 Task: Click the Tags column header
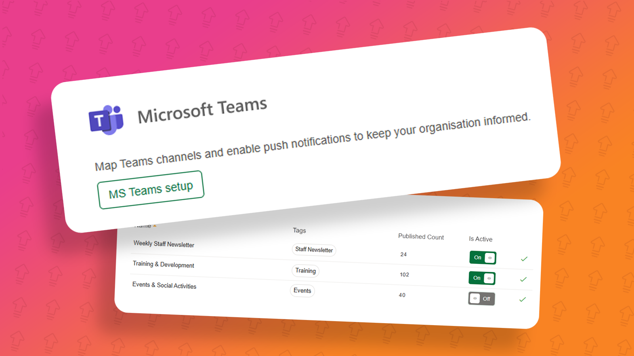click(x=299, y=231)
